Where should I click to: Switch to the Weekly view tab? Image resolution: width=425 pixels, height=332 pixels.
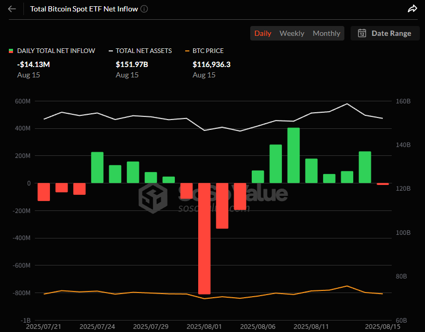(292, 33)
